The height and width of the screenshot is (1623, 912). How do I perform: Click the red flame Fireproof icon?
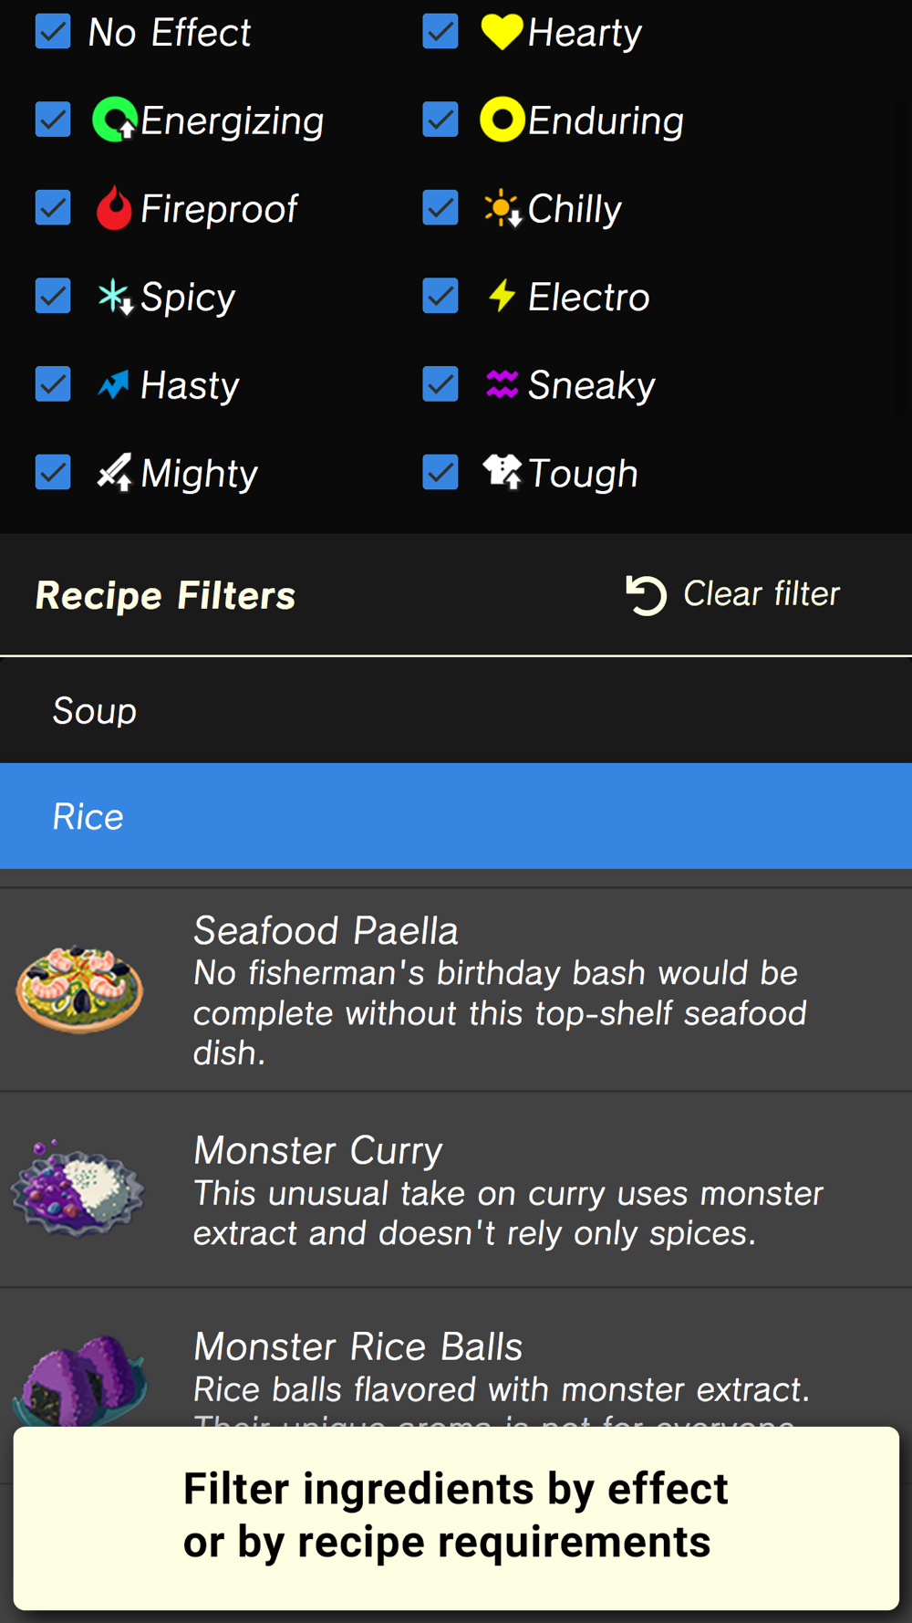(114, 208)
